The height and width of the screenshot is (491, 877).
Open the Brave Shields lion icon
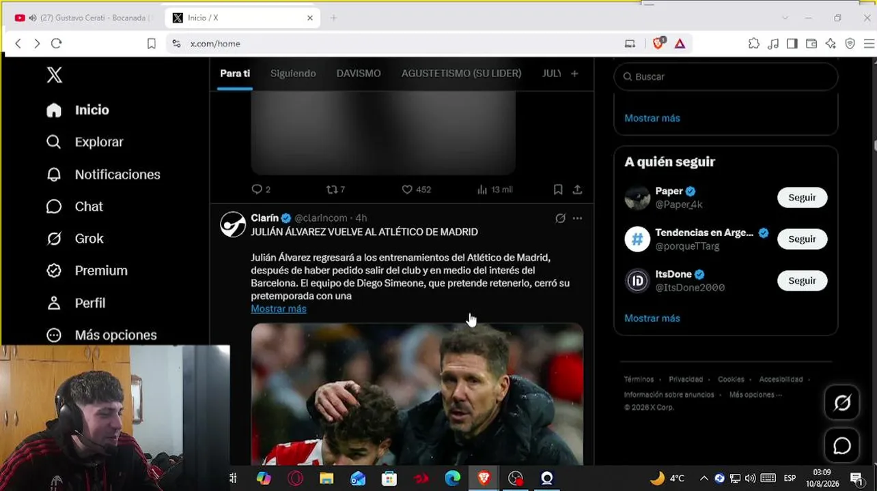pyautogui.click(x=658, y=44)
